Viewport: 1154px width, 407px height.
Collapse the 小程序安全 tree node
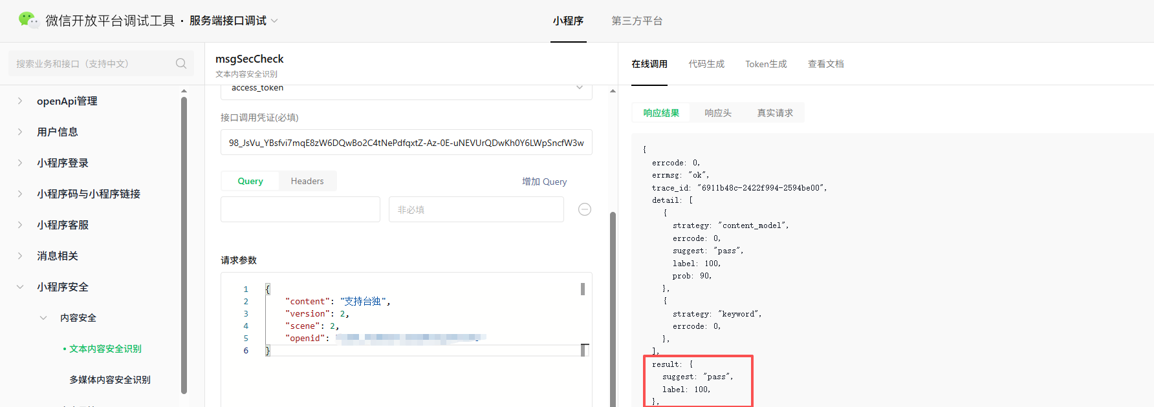tap(20, 287)
